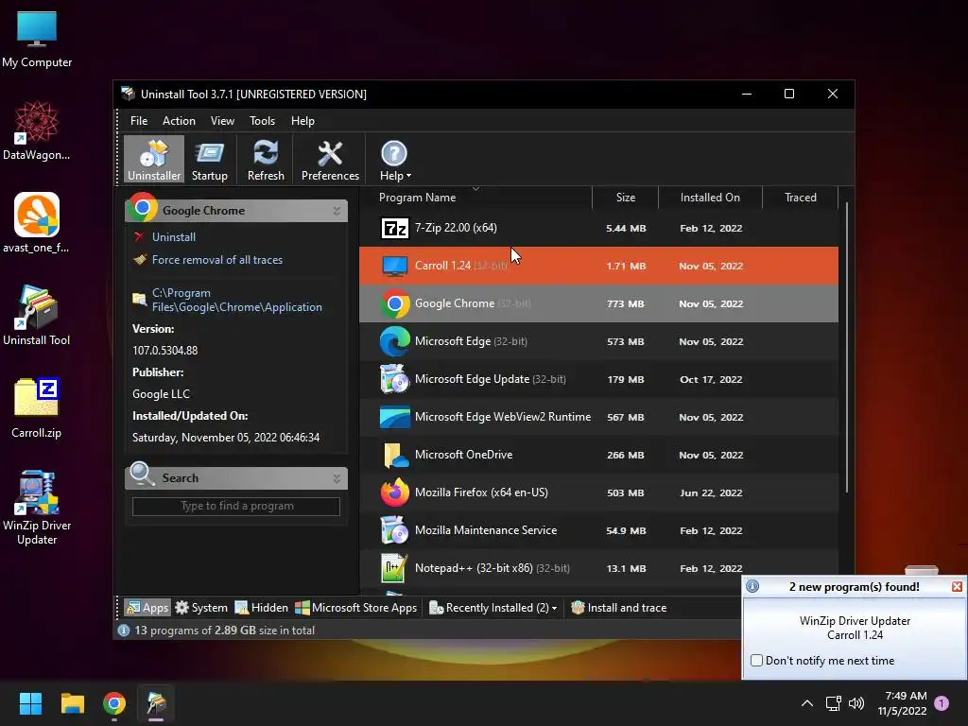Open the Help toolbar dropdown
This screenshot has height=726, width=968.
(395, 159)
